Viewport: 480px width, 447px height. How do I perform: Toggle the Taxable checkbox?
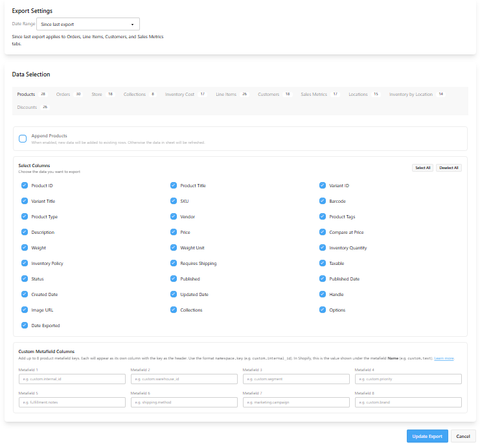tap(323, 263)
